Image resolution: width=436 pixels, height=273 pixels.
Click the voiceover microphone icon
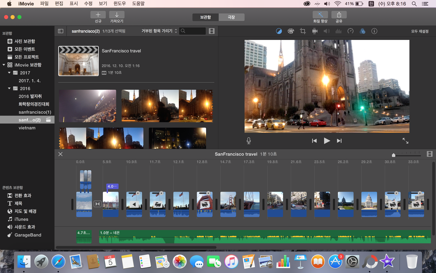coord(249,141)
